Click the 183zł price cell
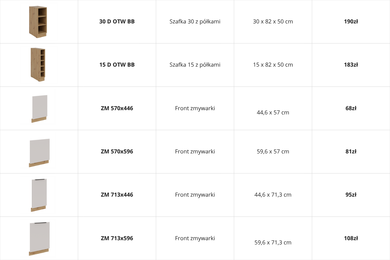 [351, 65]
